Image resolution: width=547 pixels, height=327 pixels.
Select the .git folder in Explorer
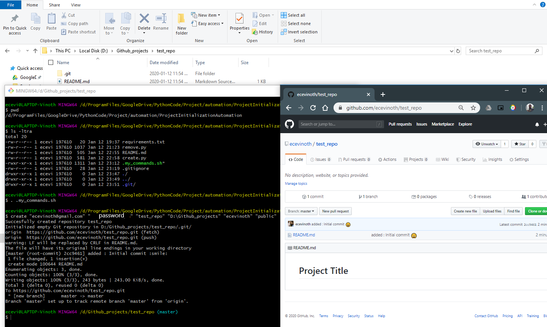point(67,74)
